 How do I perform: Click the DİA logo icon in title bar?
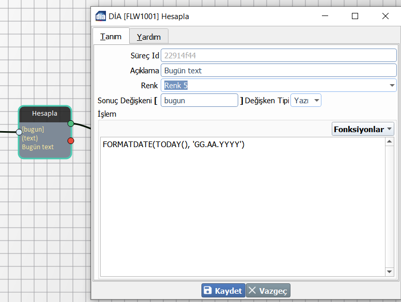(101, 16)
